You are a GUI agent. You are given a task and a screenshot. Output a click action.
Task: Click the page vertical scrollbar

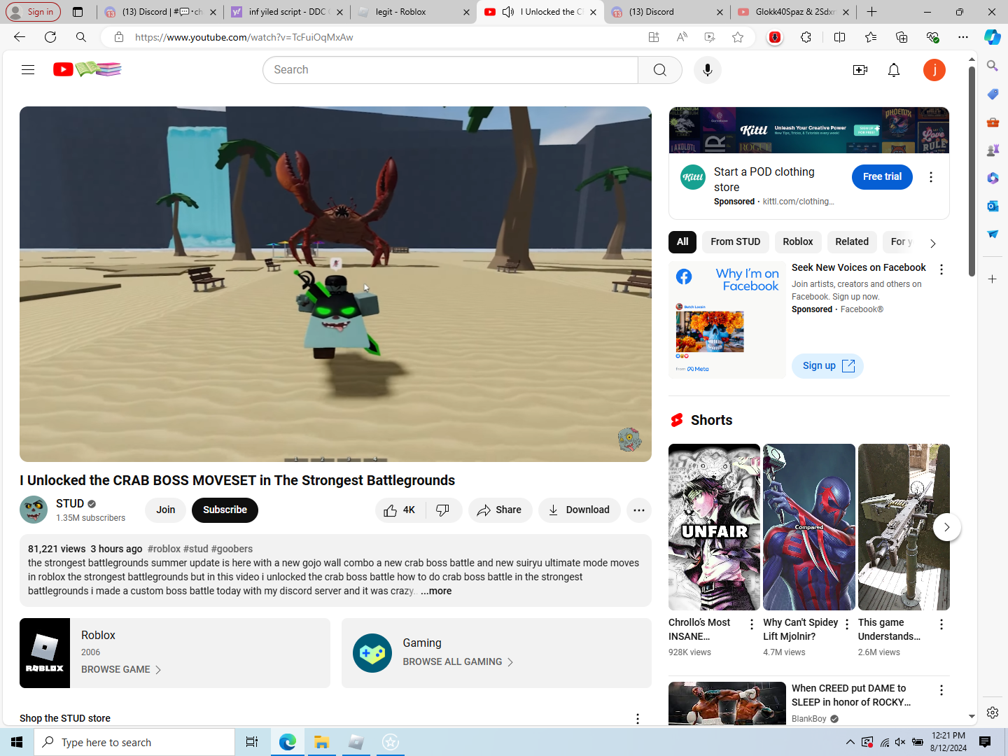tap(972, 171)
